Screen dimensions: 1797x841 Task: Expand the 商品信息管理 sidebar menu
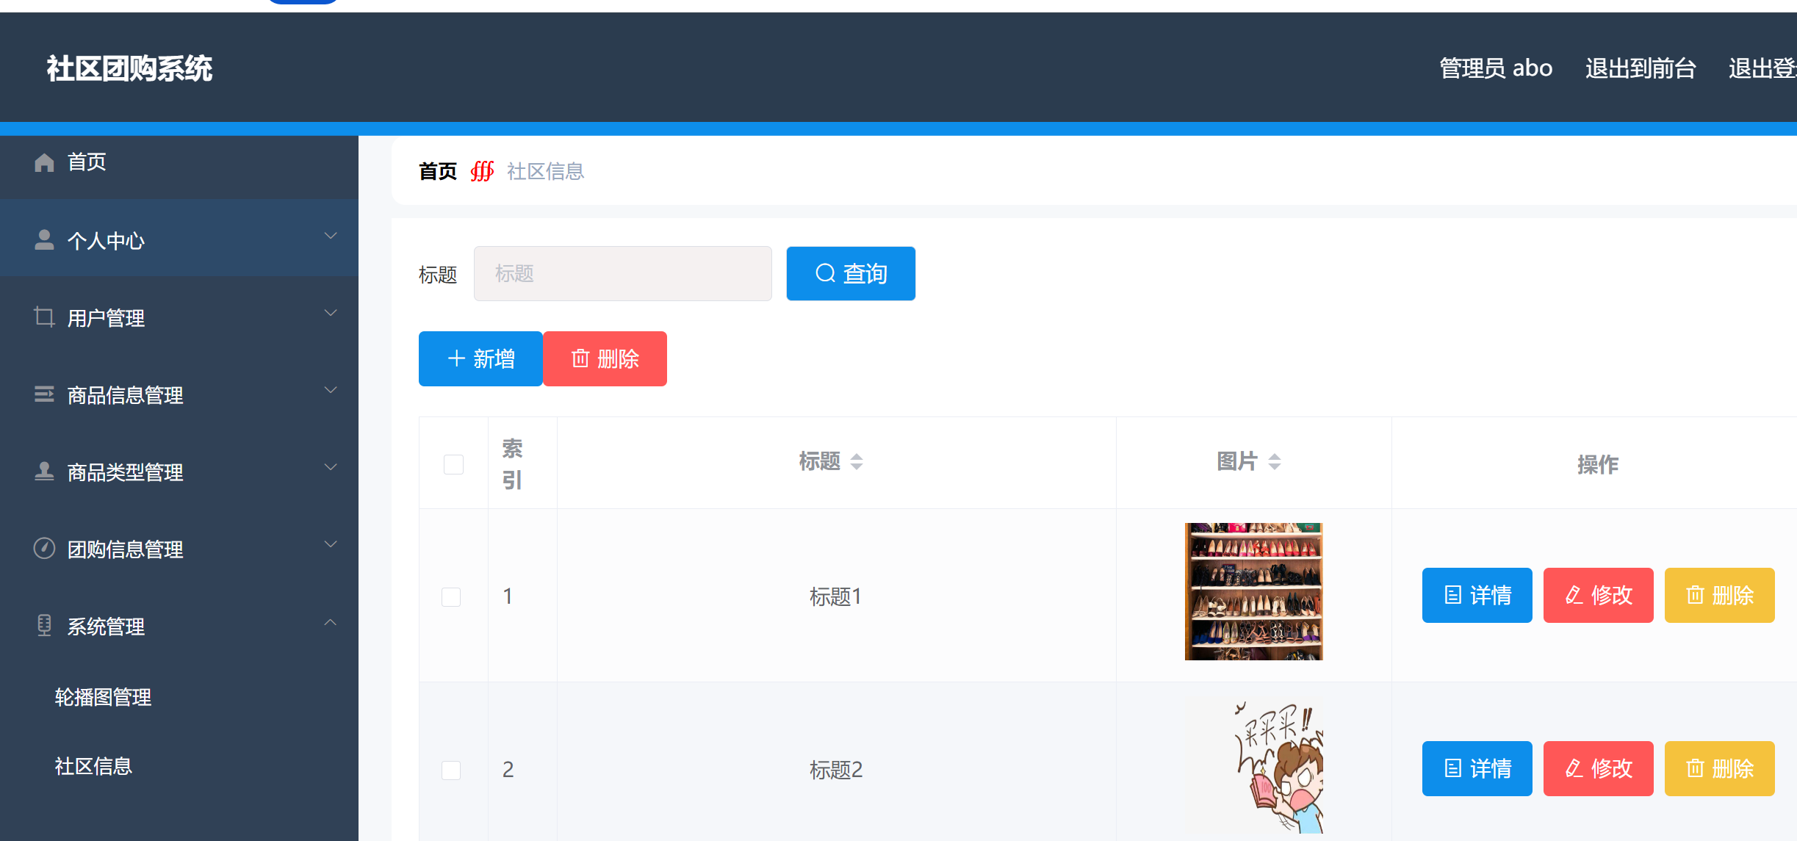[x=331, y=391]
